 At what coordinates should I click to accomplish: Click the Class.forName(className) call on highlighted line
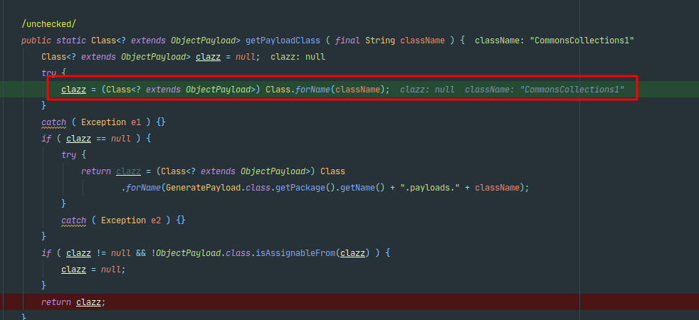(327, 90)
